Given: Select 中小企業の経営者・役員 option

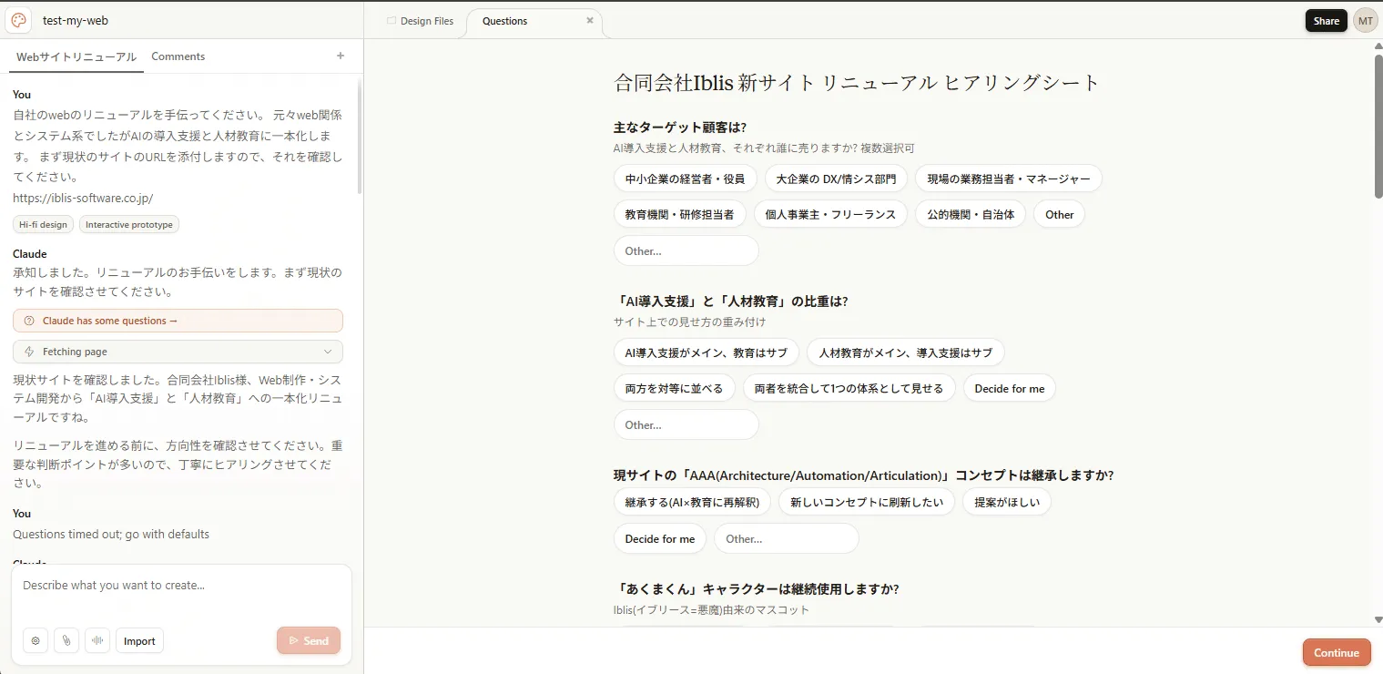Looking at the screenshot, I should (686, 179).
